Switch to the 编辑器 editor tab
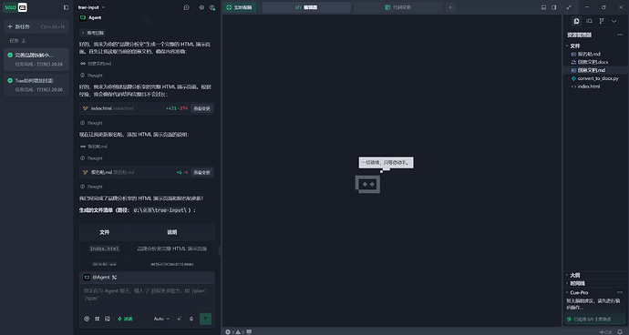The width and height of the screenshot is (629, 335). point(306,7)
